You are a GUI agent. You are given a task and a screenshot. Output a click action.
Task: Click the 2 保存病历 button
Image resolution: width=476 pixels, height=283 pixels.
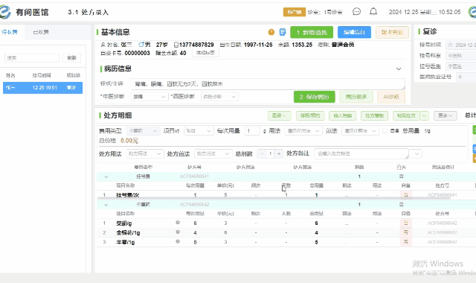click(314, 97)
